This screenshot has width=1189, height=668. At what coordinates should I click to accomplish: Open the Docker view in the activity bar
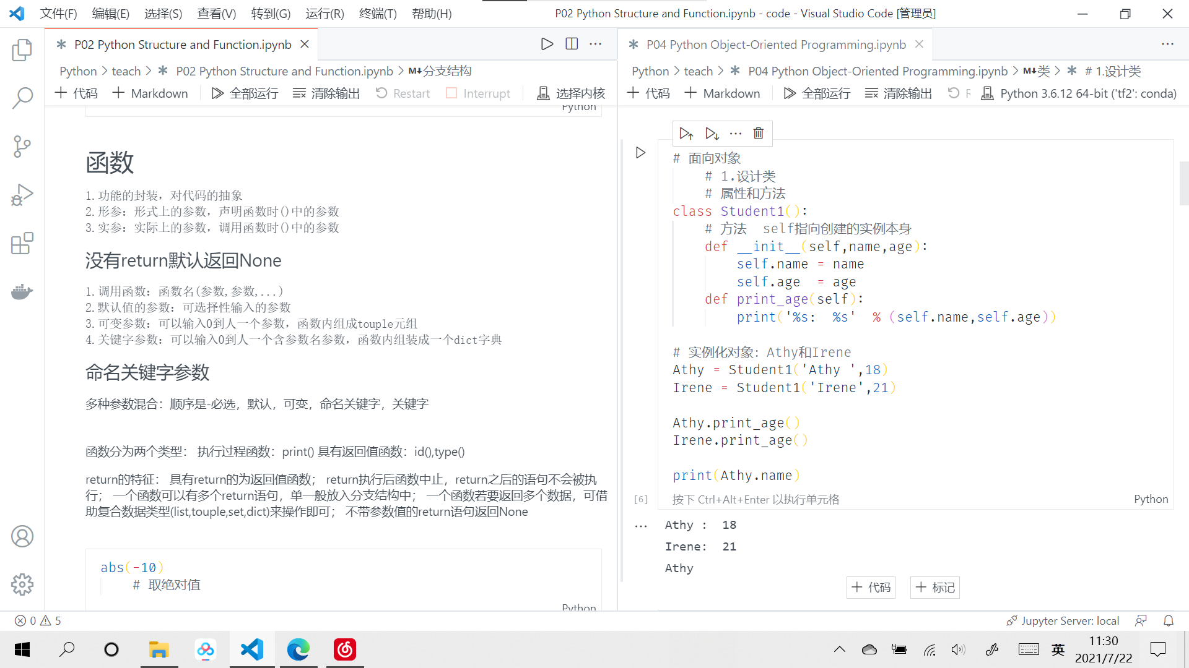22,291
